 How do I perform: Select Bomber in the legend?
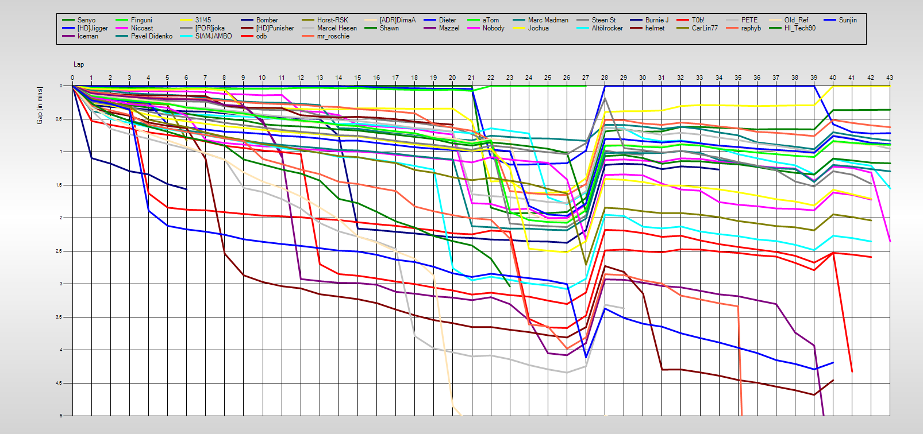click(267, 20)
